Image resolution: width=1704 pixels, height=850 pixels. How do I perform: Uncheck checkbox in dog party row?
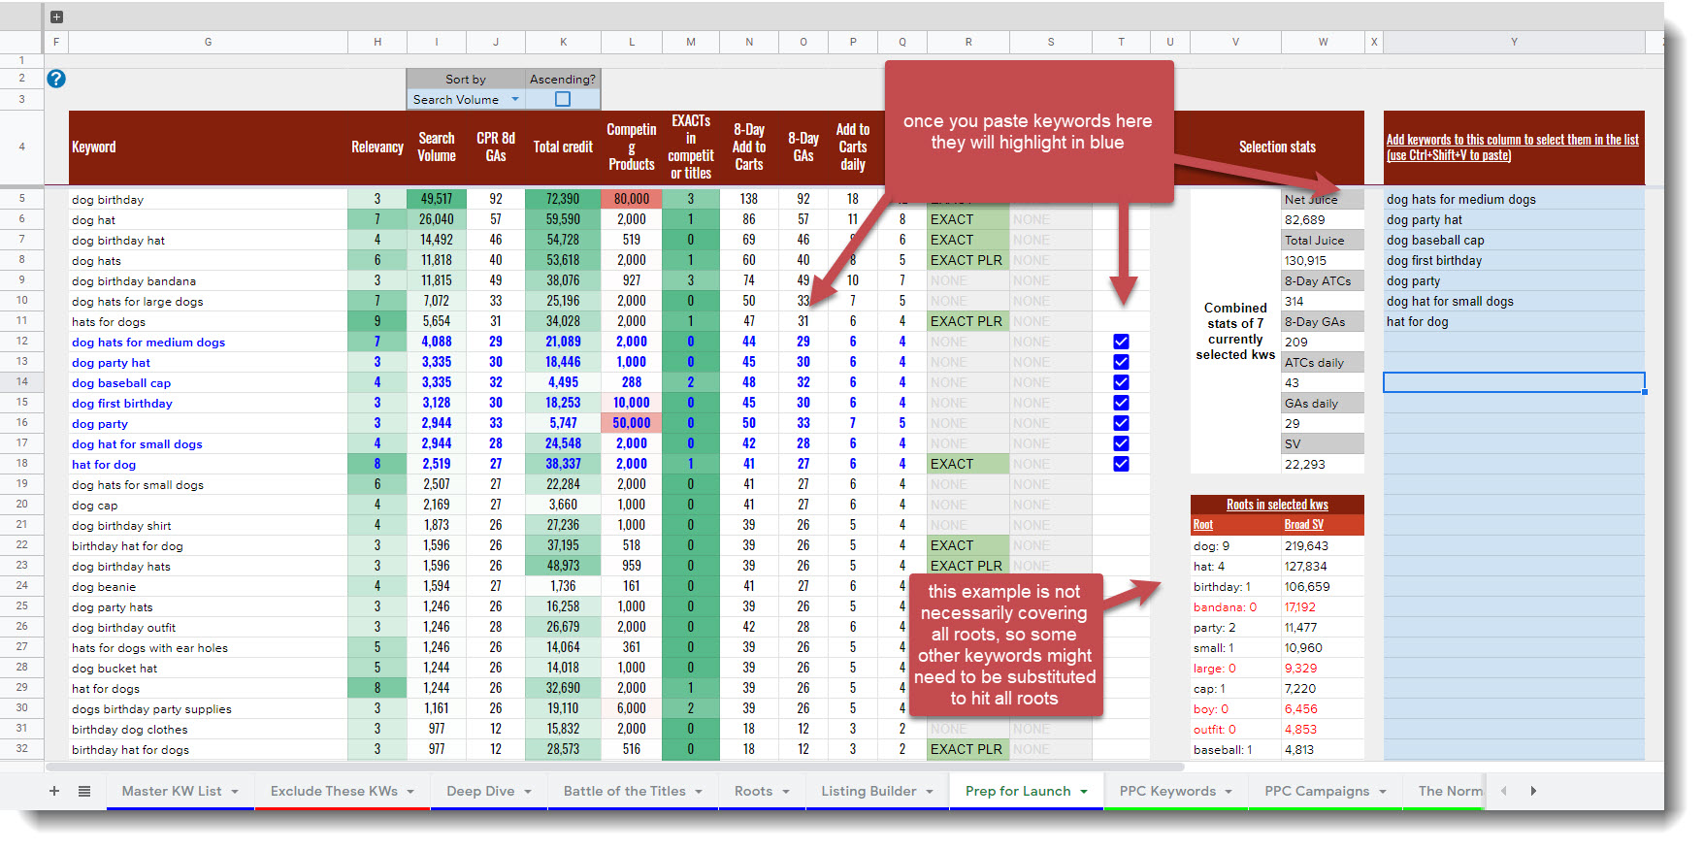[x=1121, y=423]
